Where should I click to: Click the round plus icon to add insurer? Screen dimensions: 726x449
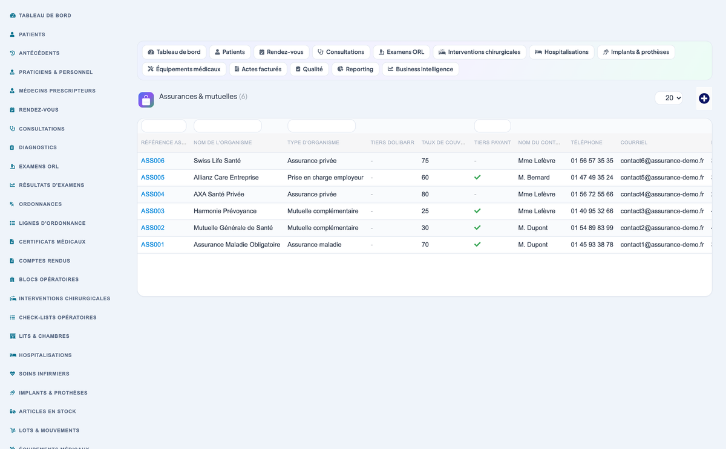[x=704, y=99]
